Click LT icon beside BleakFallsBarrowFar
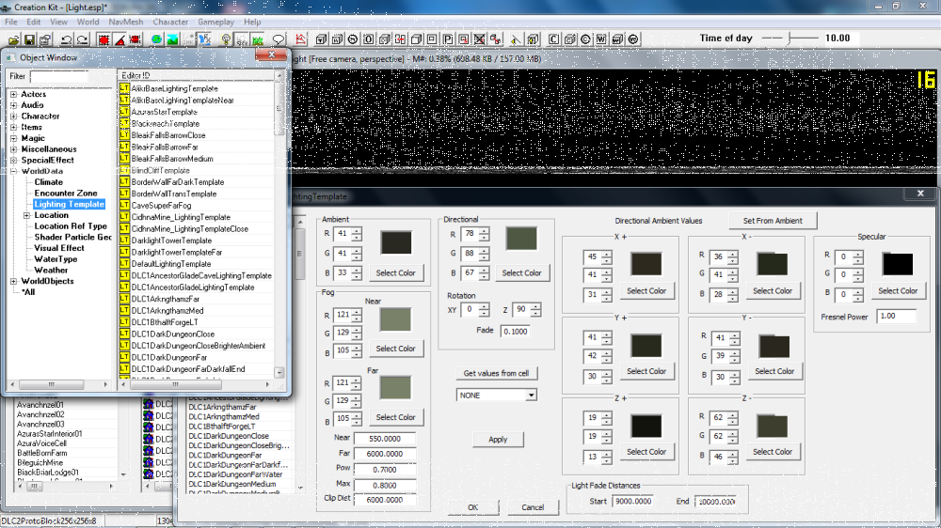The height and width of the screenshot is (528, 941). tap(124, 147)
